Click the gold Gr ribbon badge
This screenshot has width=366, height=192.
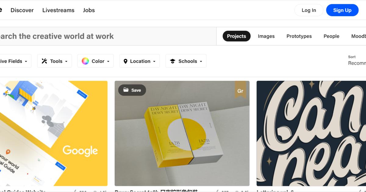coord(240,90)
